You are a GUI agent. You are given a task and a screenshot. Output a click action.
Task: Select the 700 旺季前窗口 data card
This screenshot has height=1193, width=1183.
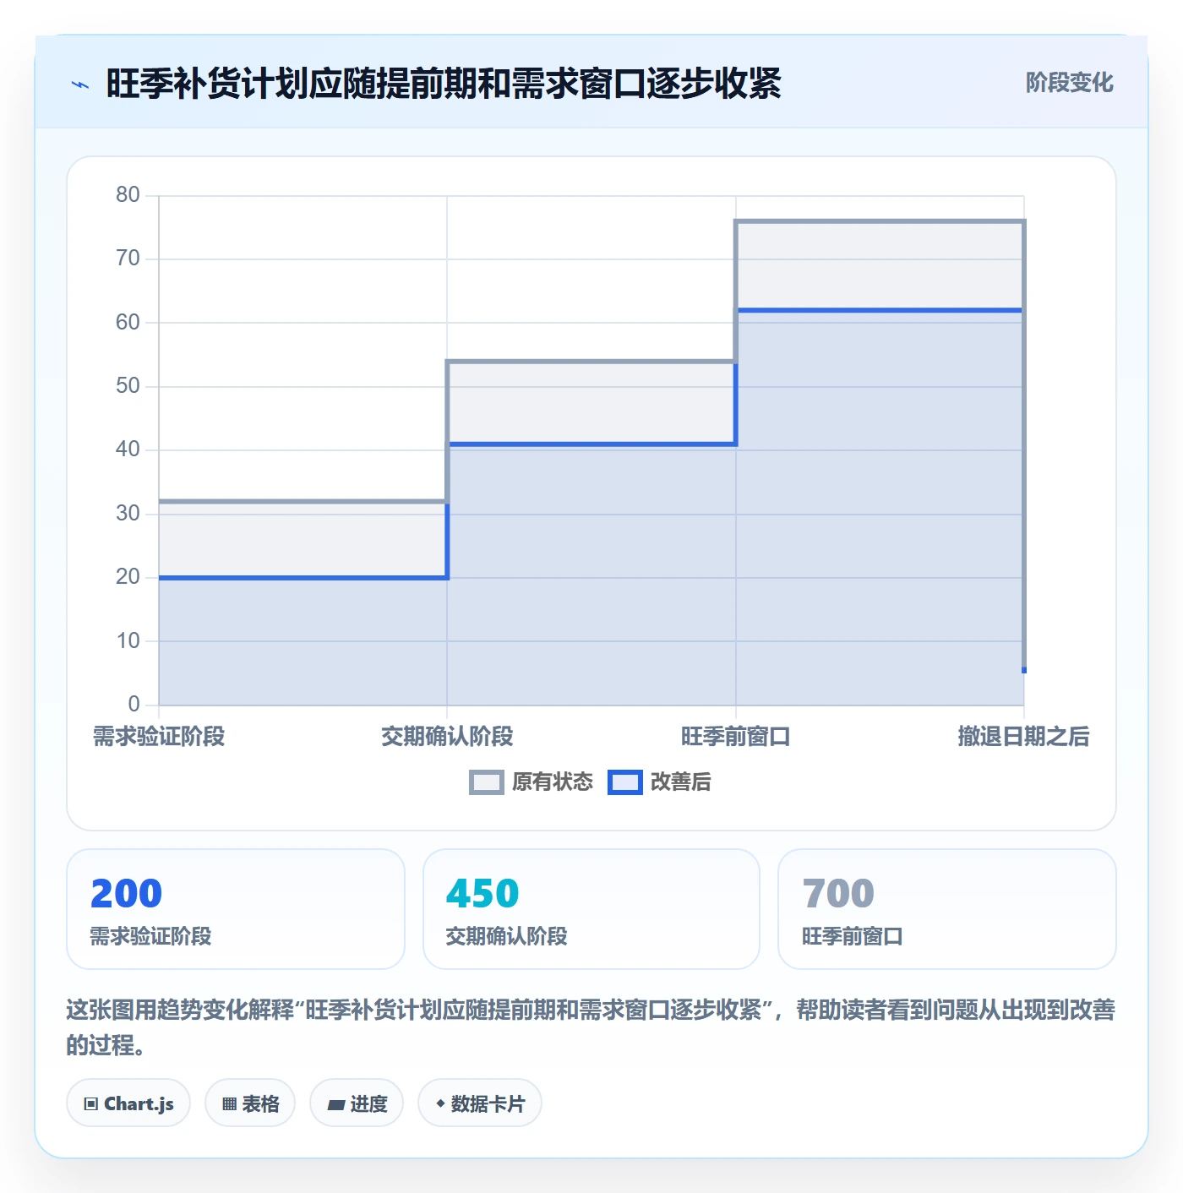(947, 909)
